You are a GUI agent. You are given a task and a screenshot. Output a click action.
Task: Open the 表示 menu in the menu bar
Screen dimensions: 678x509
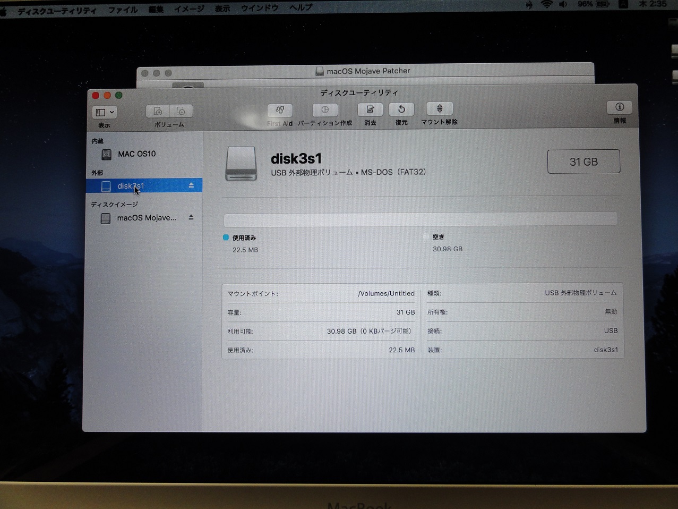222,8
